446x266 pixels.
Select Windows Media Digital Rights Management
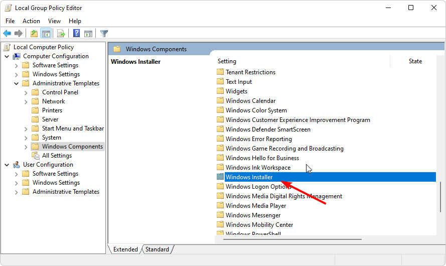click(x=284, y=196)
